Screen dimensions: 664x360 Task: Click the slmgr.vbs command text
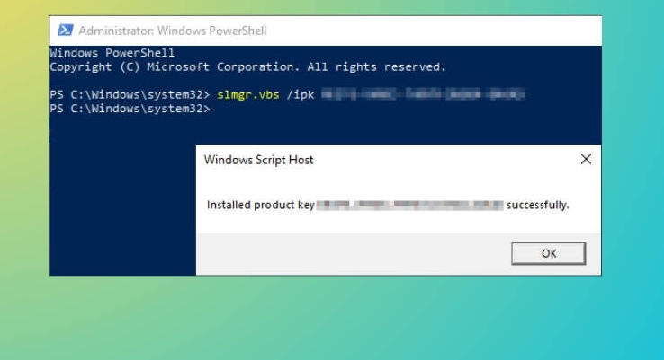247,93
